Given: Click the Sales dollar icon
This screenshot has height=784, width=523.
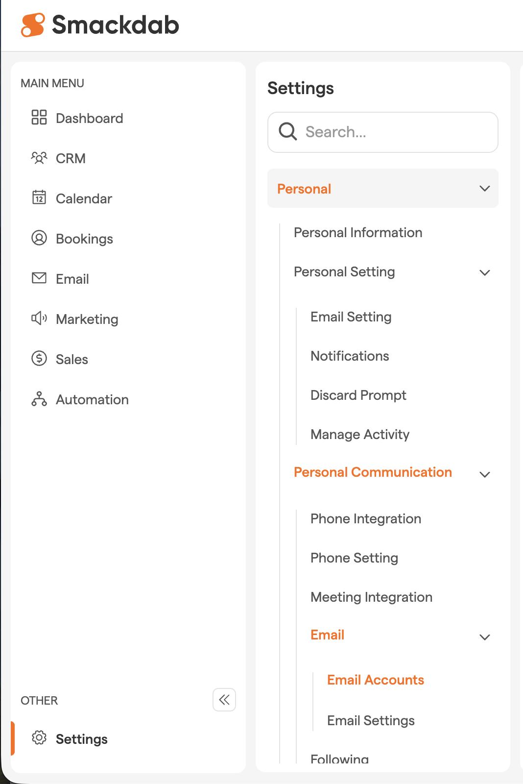Looking at the screenshot, I should [x=39, y=359].
